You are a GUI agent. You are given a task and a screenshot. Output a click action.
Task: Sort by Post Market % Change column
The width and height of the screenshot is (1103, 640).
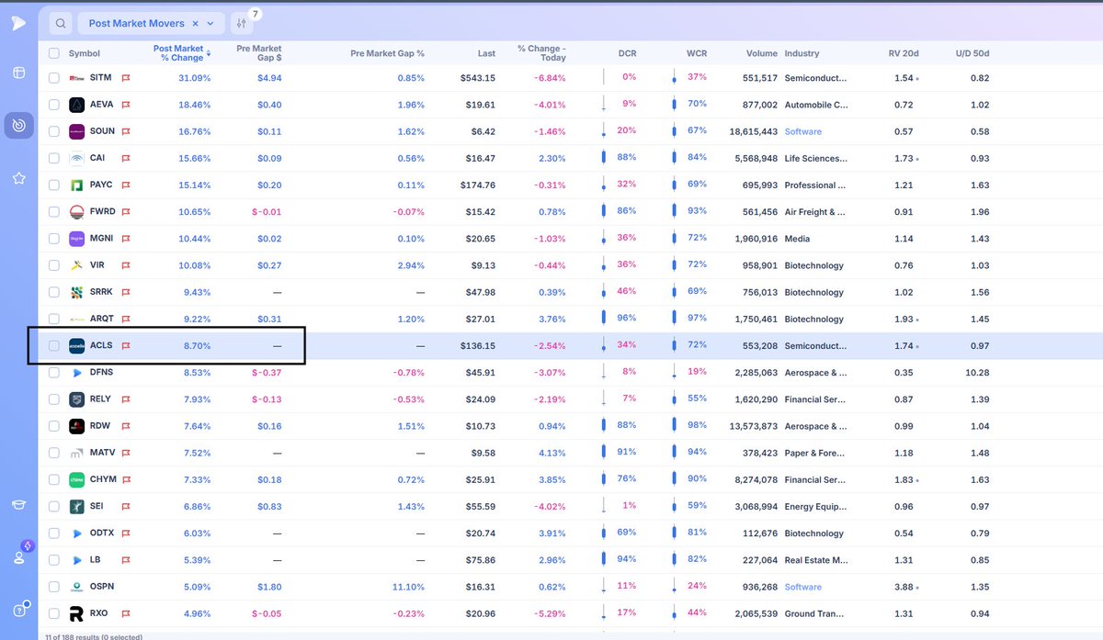pyautogui.click(x=181, y=53)
